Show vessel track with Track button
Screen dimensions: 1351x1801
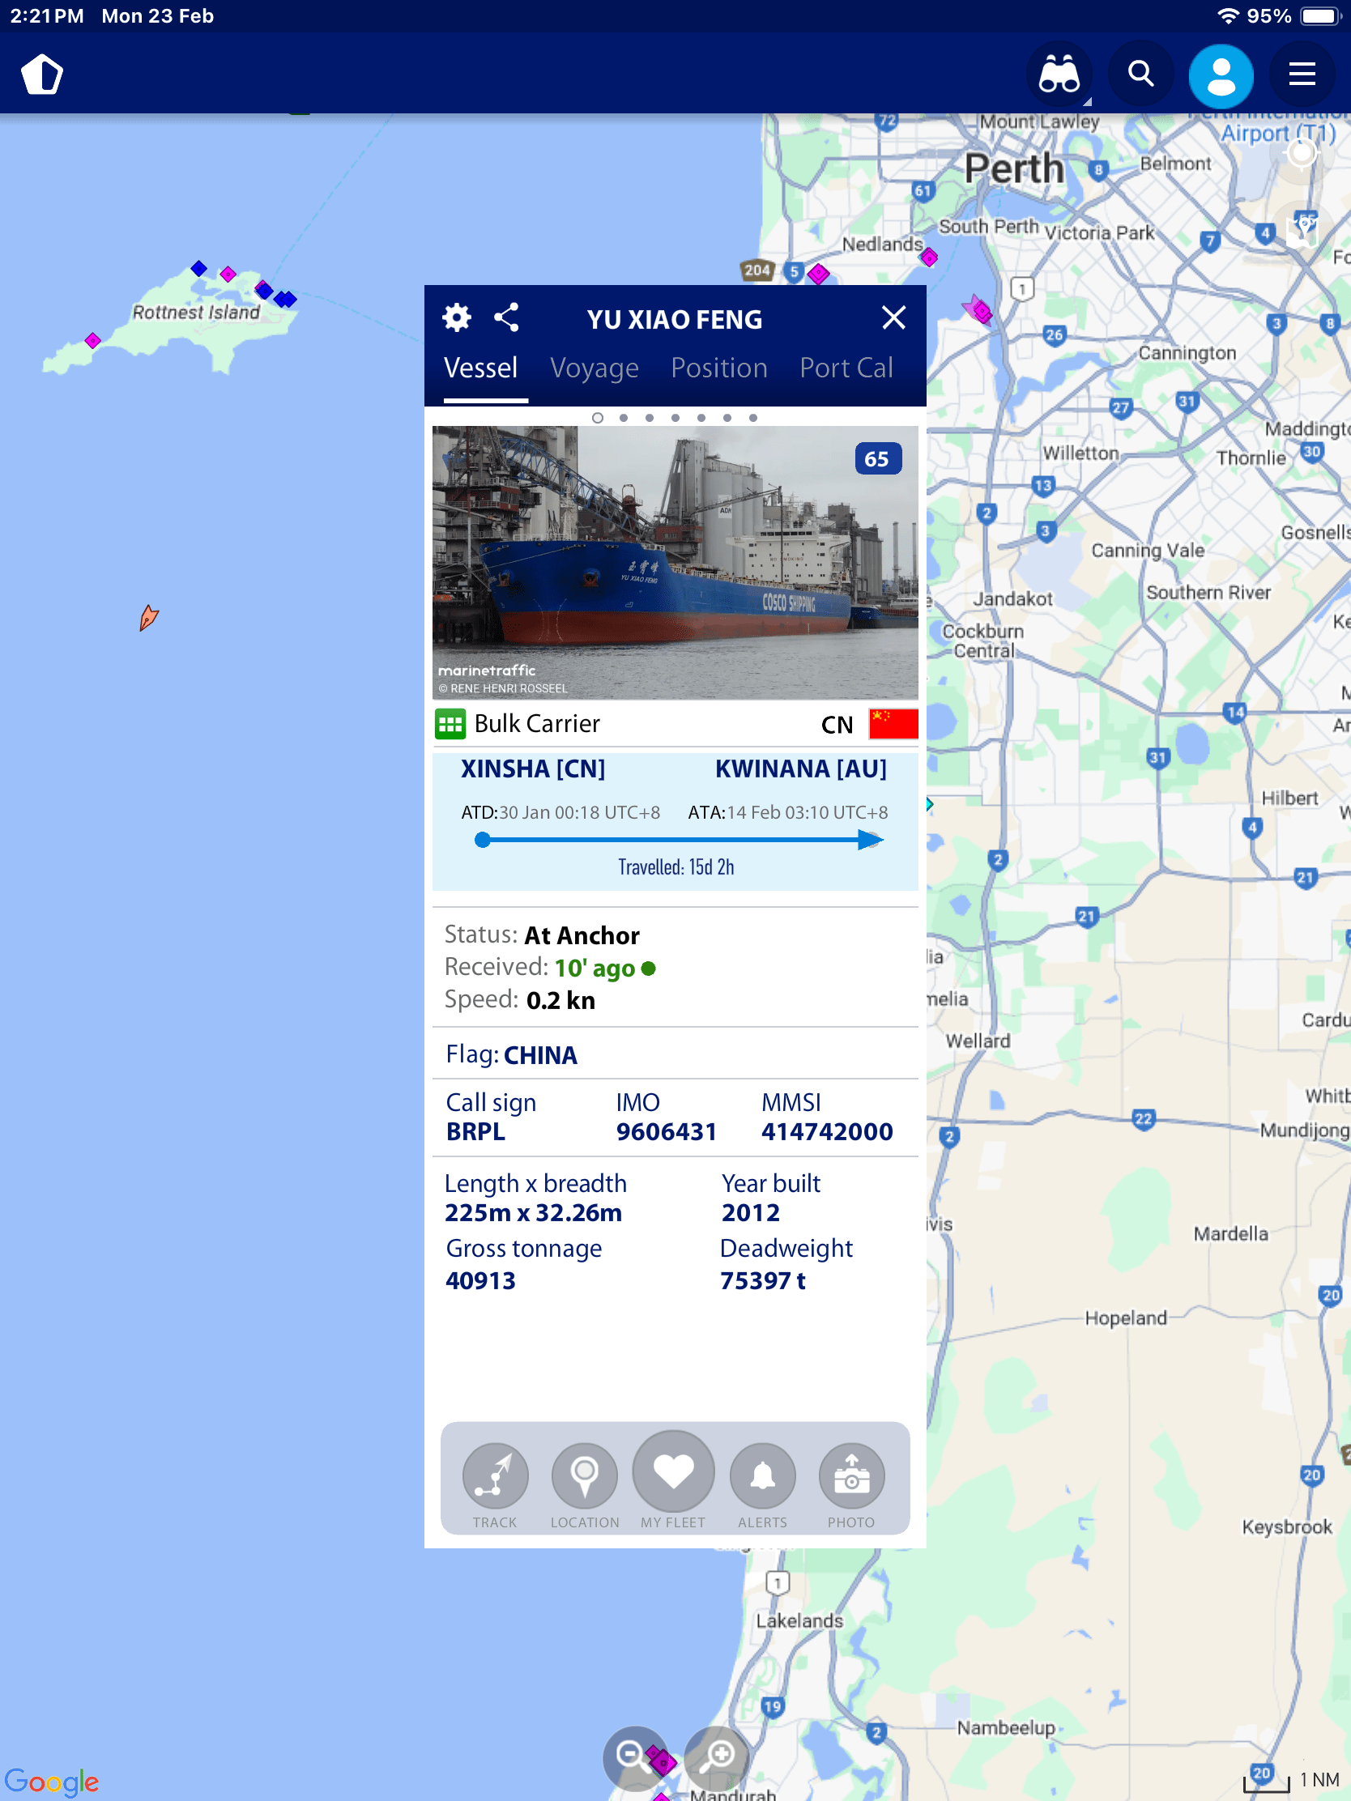click(495, 1475)
